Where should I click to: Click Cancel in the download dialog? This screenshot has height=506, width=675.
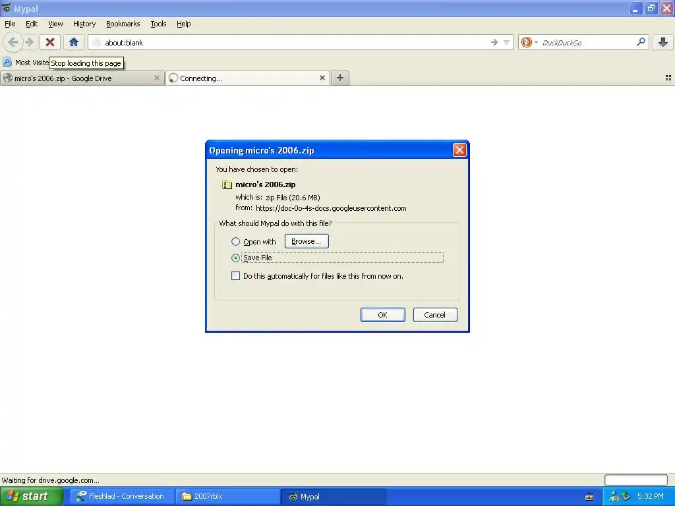tap(435, 315)
